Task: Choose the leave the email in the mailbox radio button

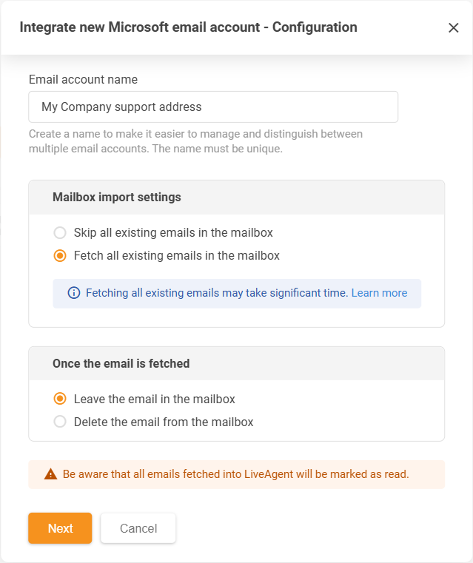Action: 60,399
